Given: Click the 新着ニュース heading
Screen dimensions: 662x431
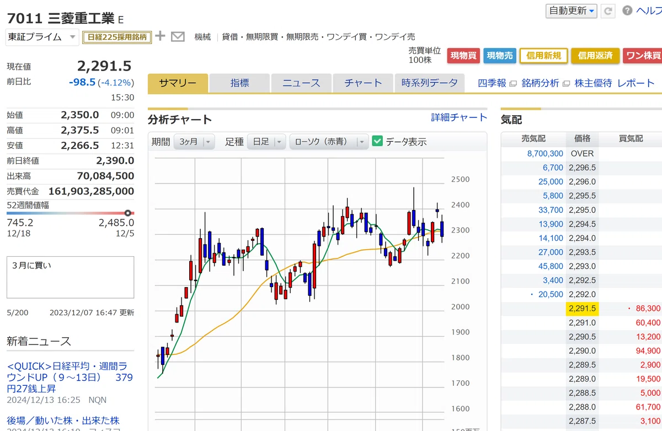Looking at the screenshot, I should [39, 341].
